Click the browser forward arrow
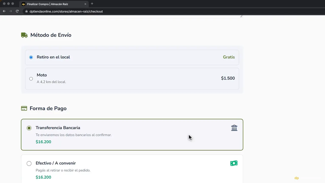This screenshot has height=183, width=325. click(x=10, y=11)
